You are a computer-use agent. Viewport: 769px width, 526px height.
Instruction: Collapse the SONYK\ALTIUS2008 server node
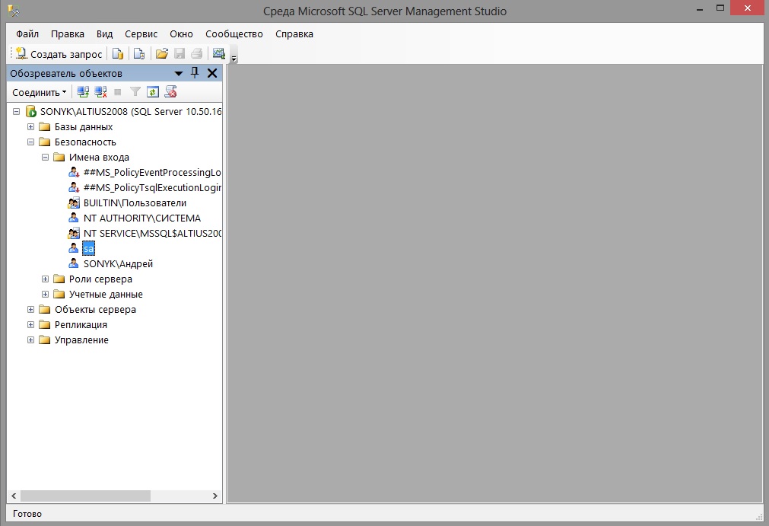pos(16,111)
